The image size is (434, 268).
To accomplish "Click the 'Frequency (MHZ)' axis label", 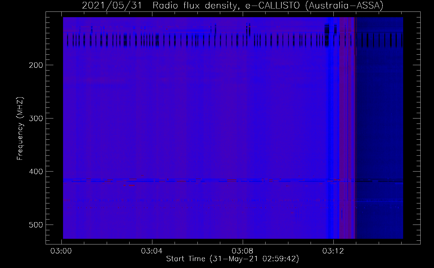I will 20,129.
